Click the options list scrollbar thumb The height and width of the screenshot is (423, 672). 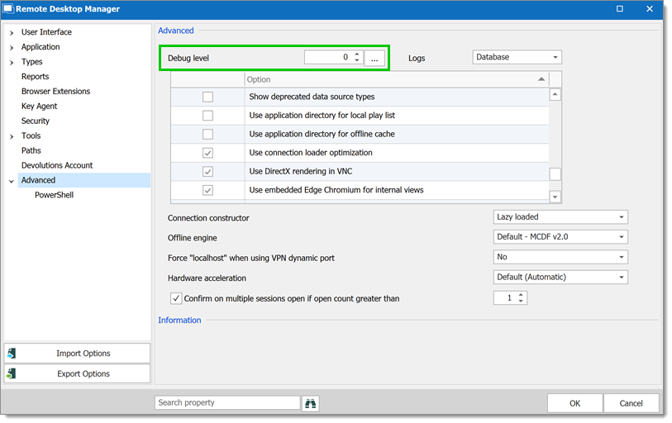[555, 174]
